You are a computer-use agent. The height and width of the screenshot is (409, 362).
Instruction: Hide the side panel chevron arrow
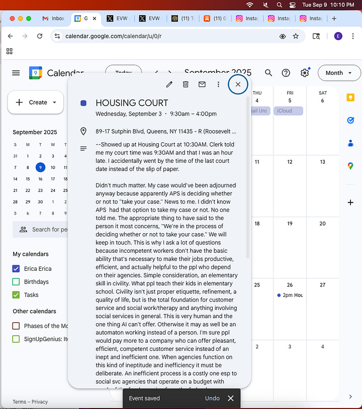pyautogui.click(x=350, y=396)
